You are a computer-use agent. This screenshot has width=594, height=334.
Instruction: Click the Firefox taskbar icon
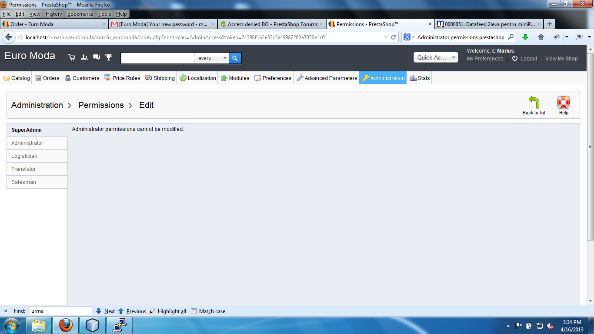(66, 325)
